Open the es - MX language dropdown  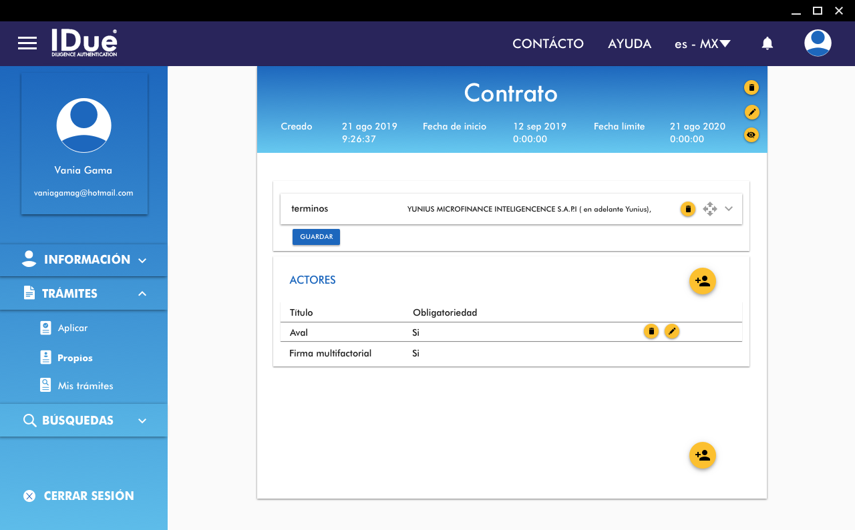(x=702, y=44)
